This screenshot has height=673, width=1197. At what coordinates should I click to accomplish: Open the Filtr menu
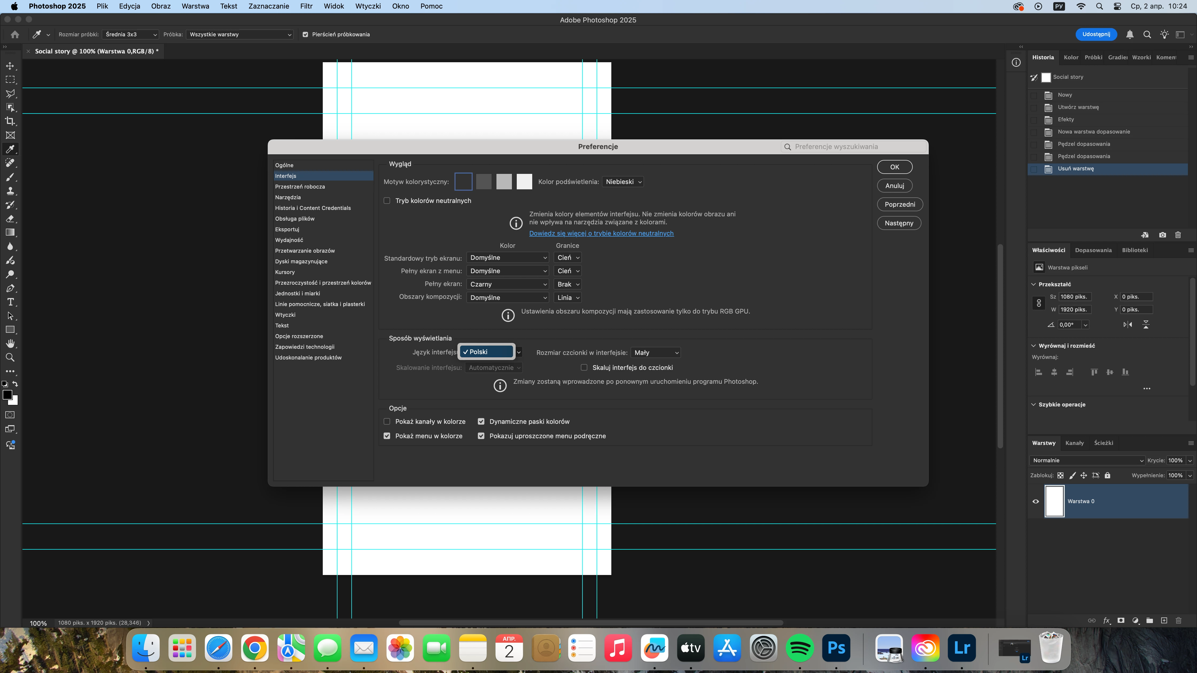[x=306, y=6]
